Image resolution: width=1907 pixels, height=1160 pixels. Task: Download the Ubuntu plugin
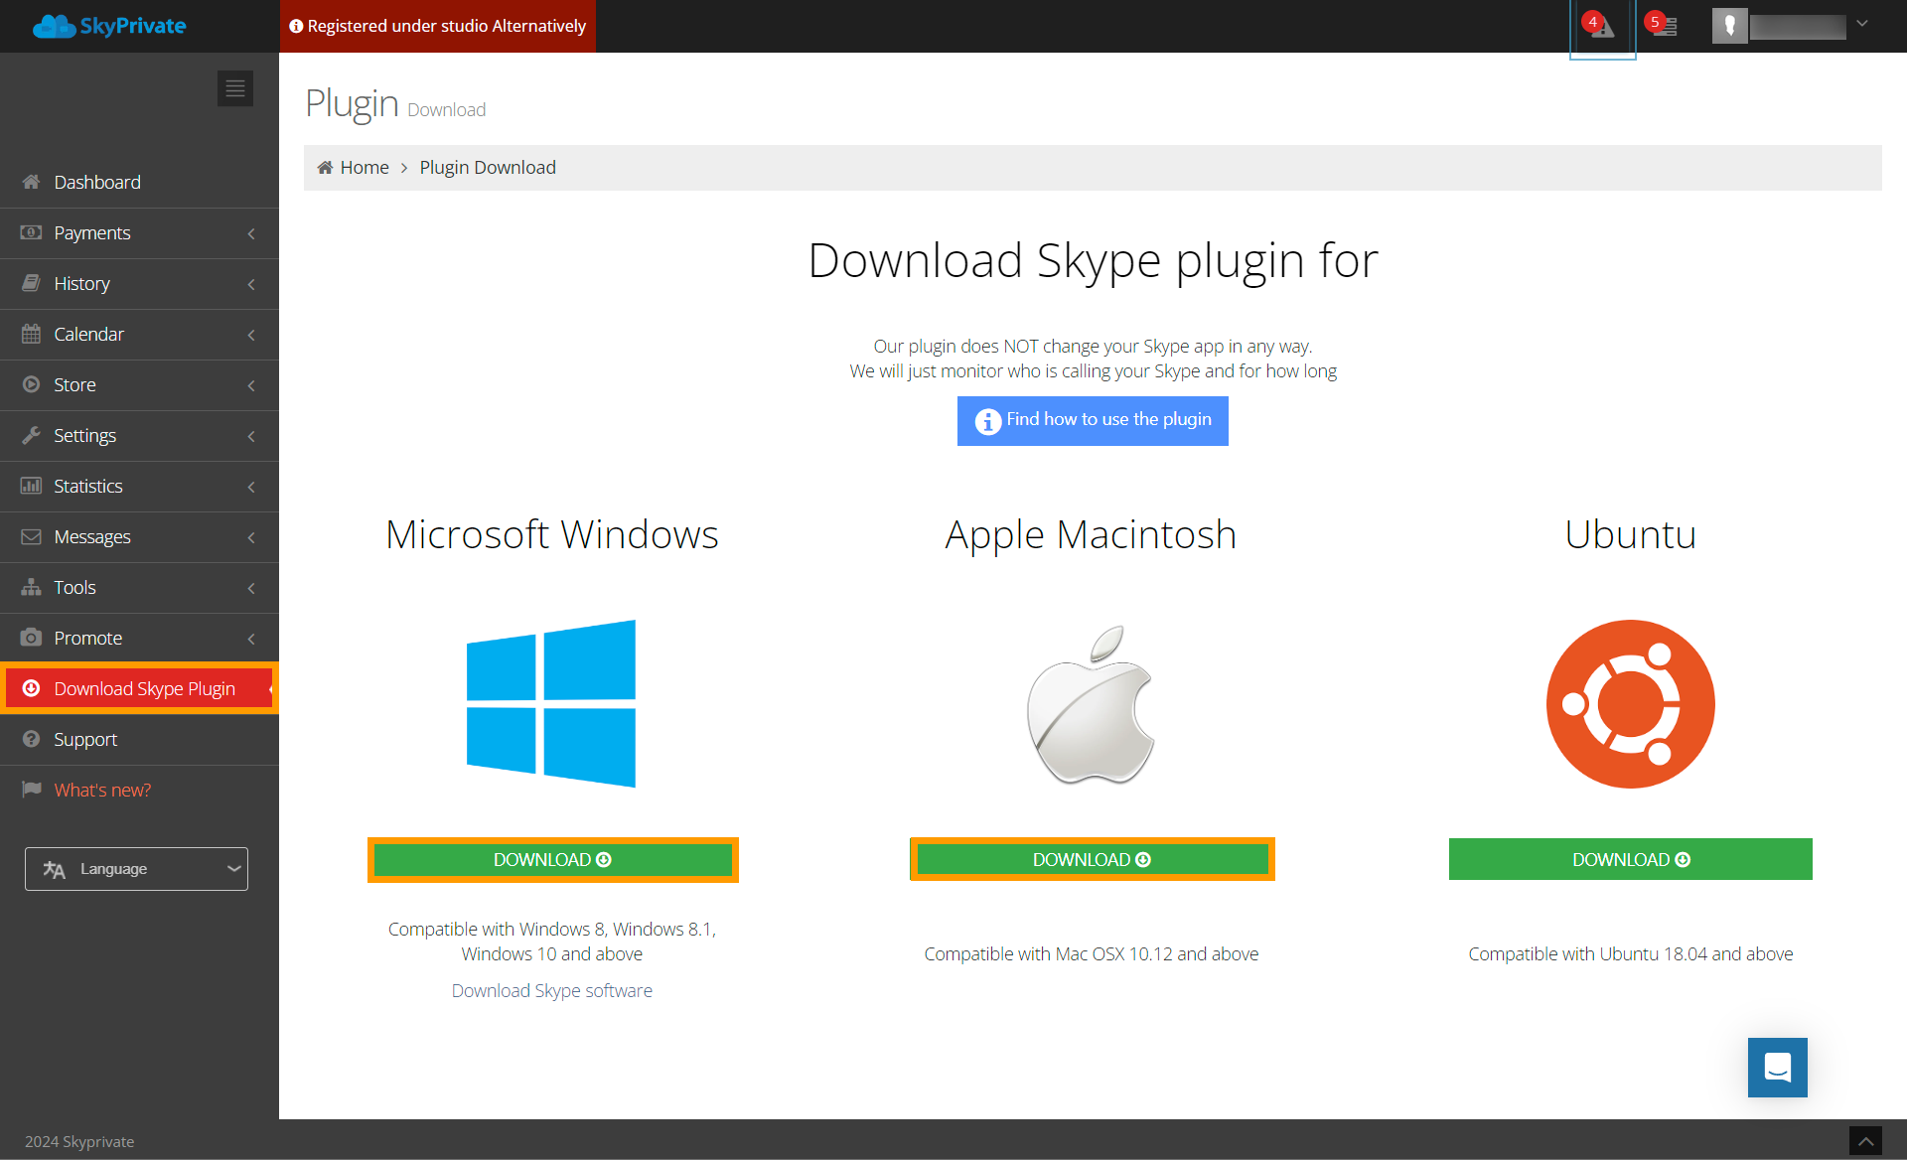[1630, 859]
